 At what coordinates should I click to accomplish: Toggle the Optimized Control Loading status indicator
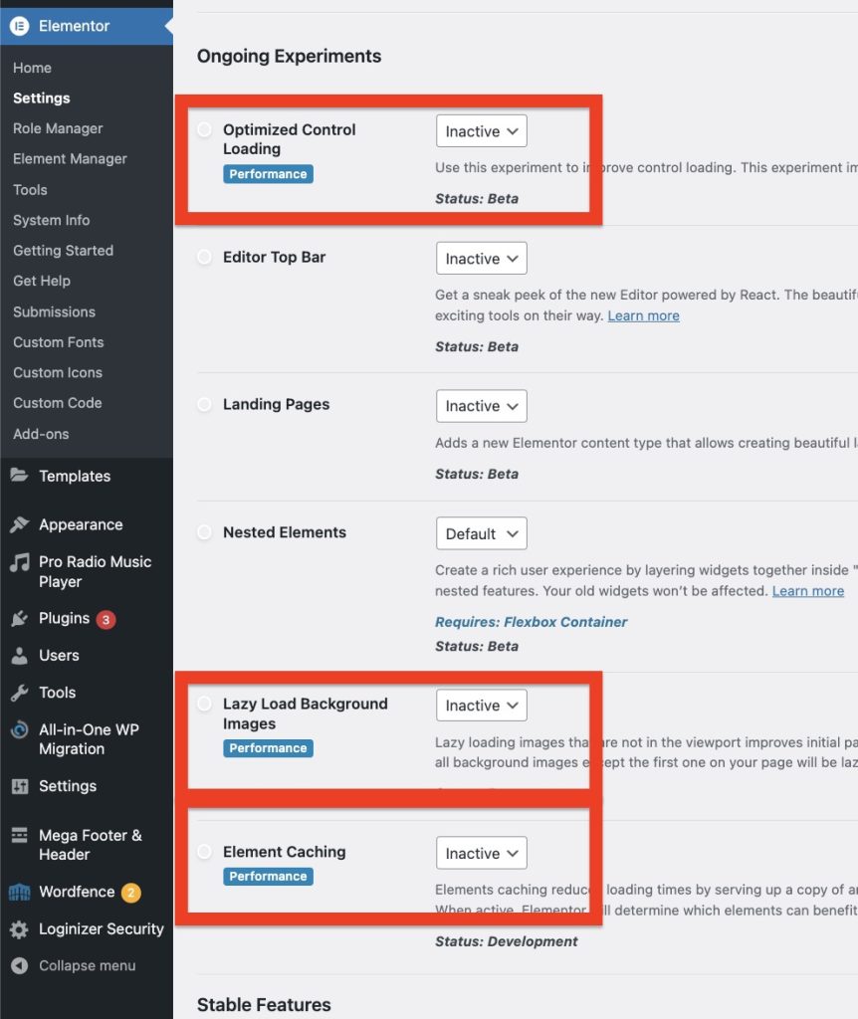[204, 129]
